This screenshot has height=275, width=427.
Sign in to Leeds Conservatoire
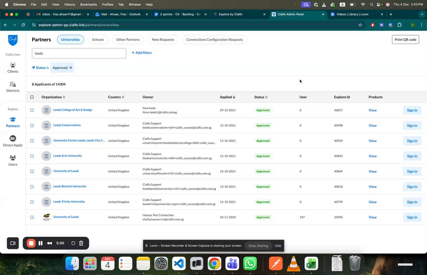pyautogui.click(x=412, y=126)
